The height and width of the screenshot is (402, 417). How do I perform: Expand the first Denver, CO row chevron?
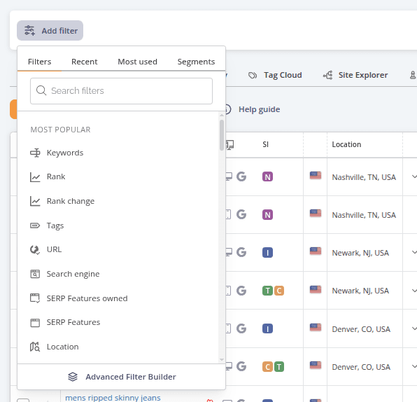tap(414, 328)
